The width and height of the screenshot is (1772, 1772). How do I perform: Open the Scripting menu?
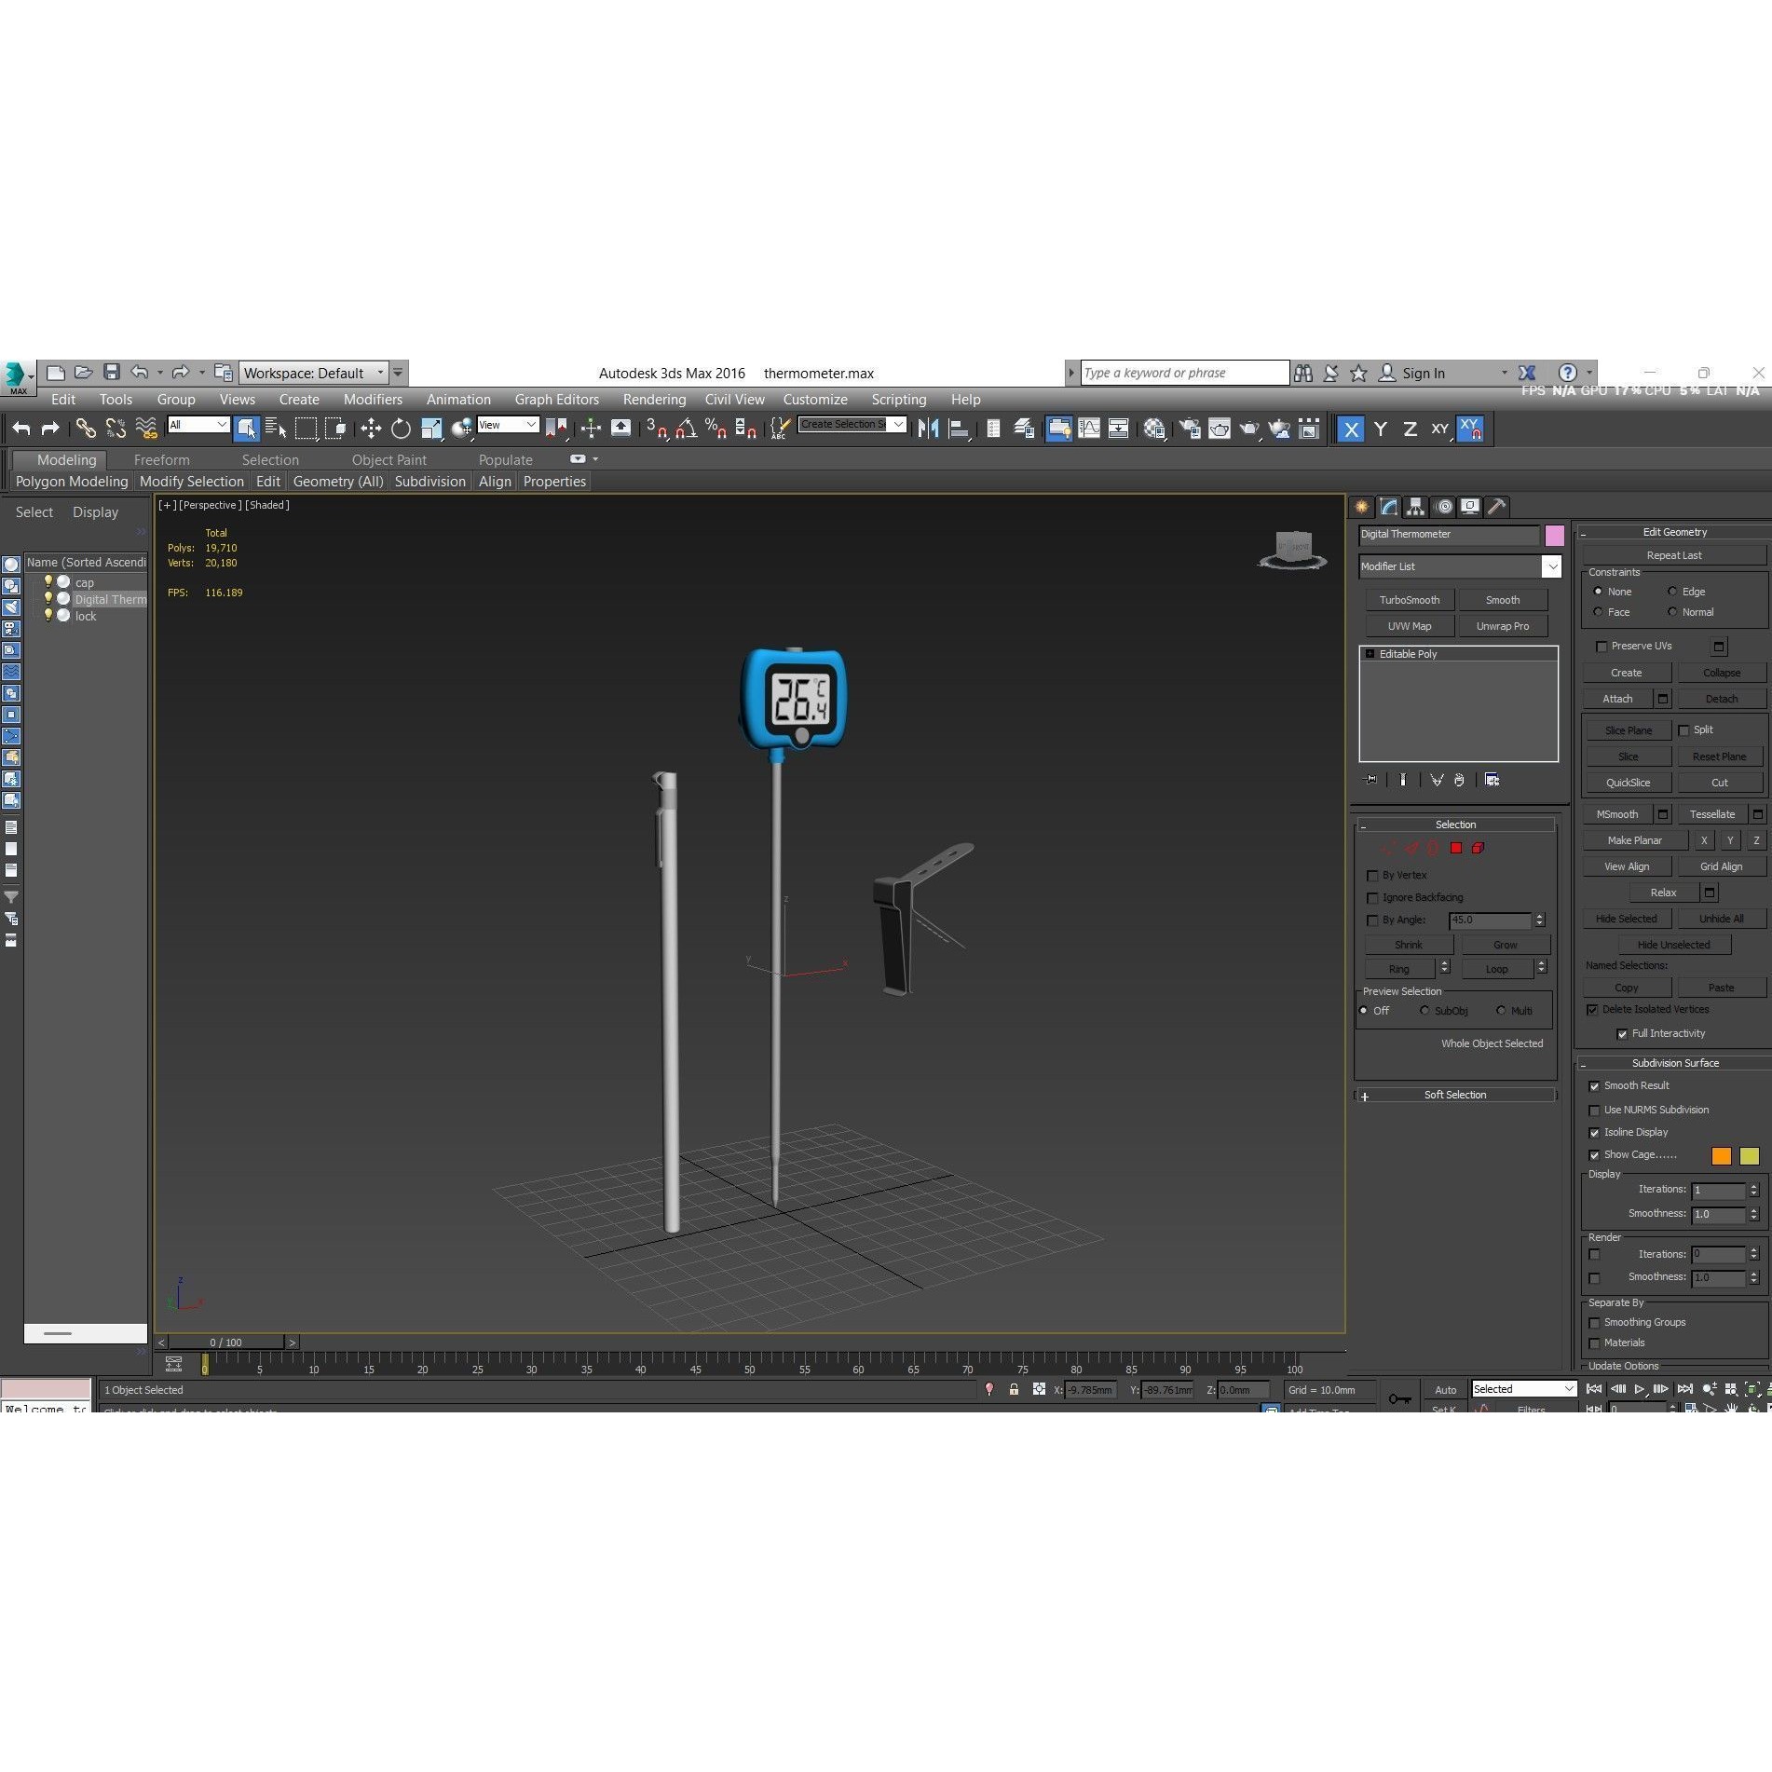tap(898, 399)
